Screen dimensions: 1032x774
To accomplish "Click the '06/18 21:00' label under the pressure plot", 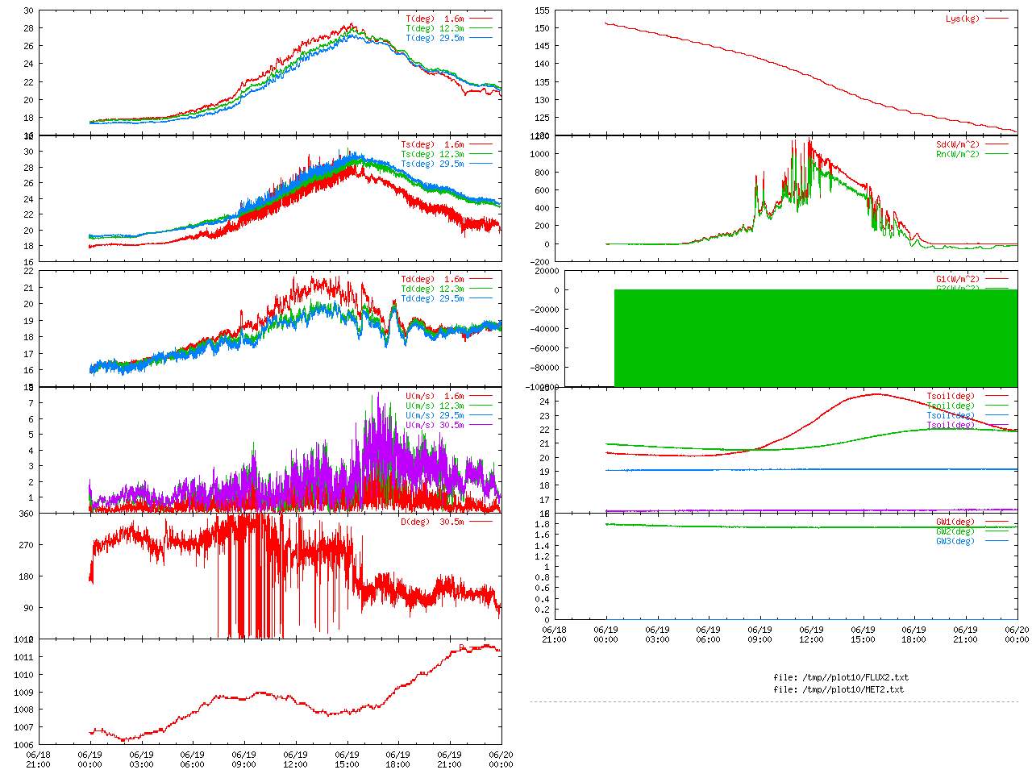I will point(38,759).
